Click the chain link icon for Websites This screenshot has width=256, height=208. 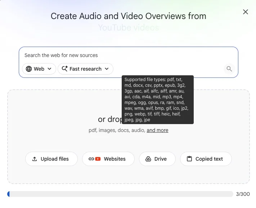91,159
